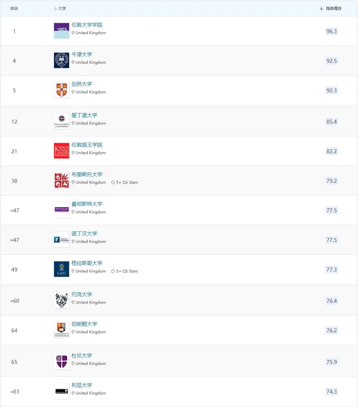Open the 伯明翰大学 link
The width and height of the screenshot is (358, 407).
coord(85,324)
